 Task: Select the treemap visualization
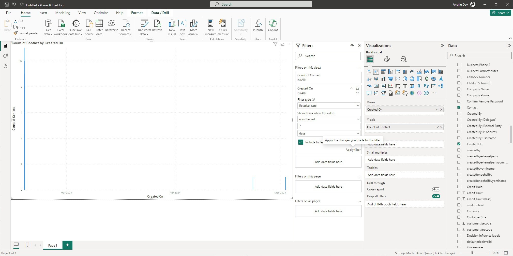click(x=419, y=79)
